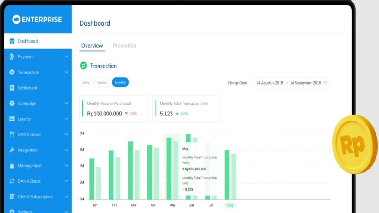This screenshot has width=379, height=213.
Task: Expand the DANA Grosir chevron
Action: (66, 134)
